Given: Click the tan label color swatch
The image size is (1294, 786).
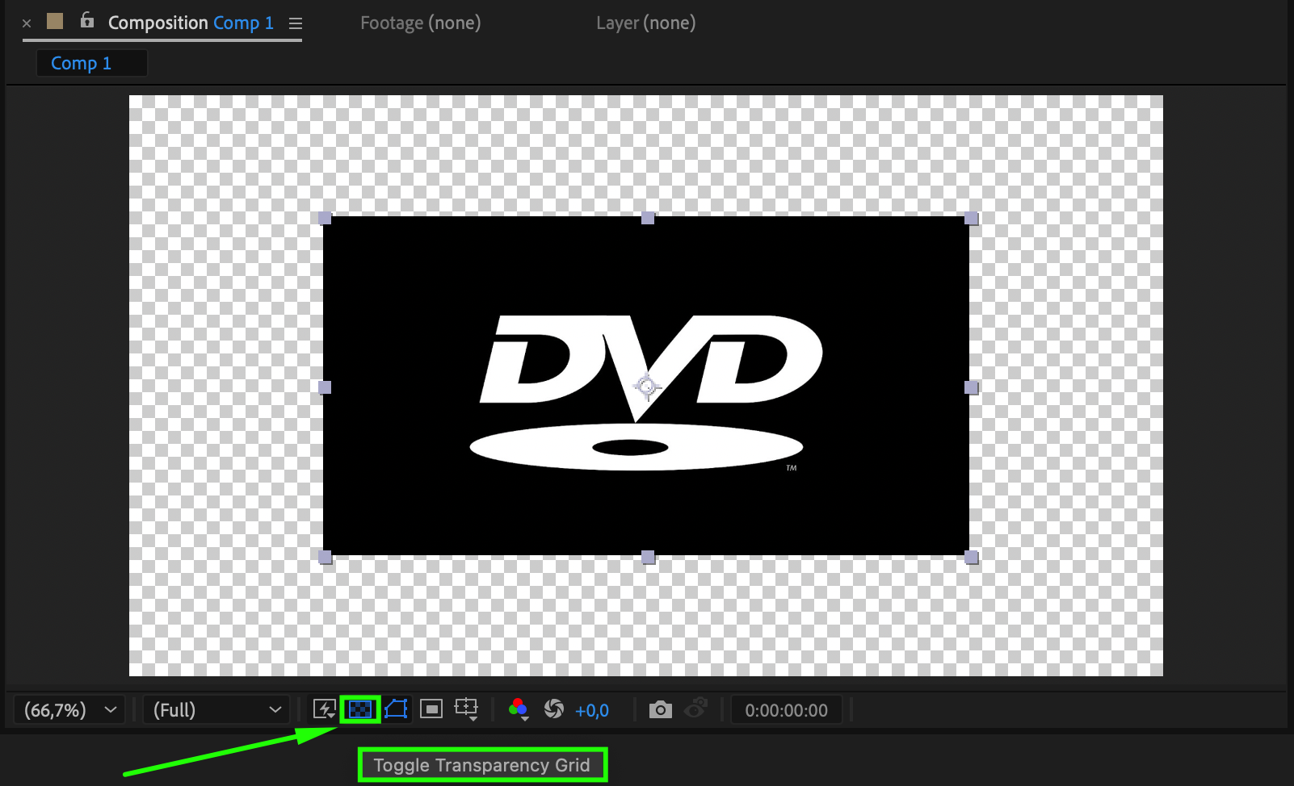Looking at the screenshot, I should pos(55,21).
